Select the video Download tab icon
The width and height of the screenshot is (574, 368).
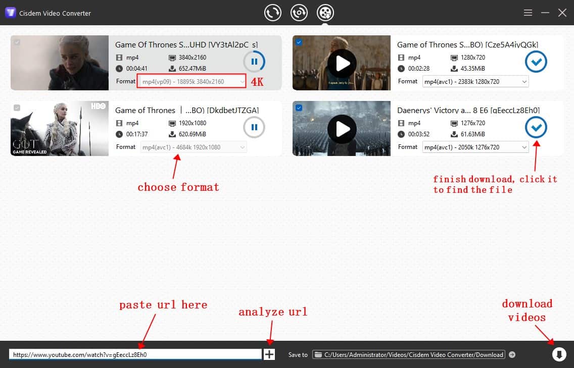click(325, 13)
